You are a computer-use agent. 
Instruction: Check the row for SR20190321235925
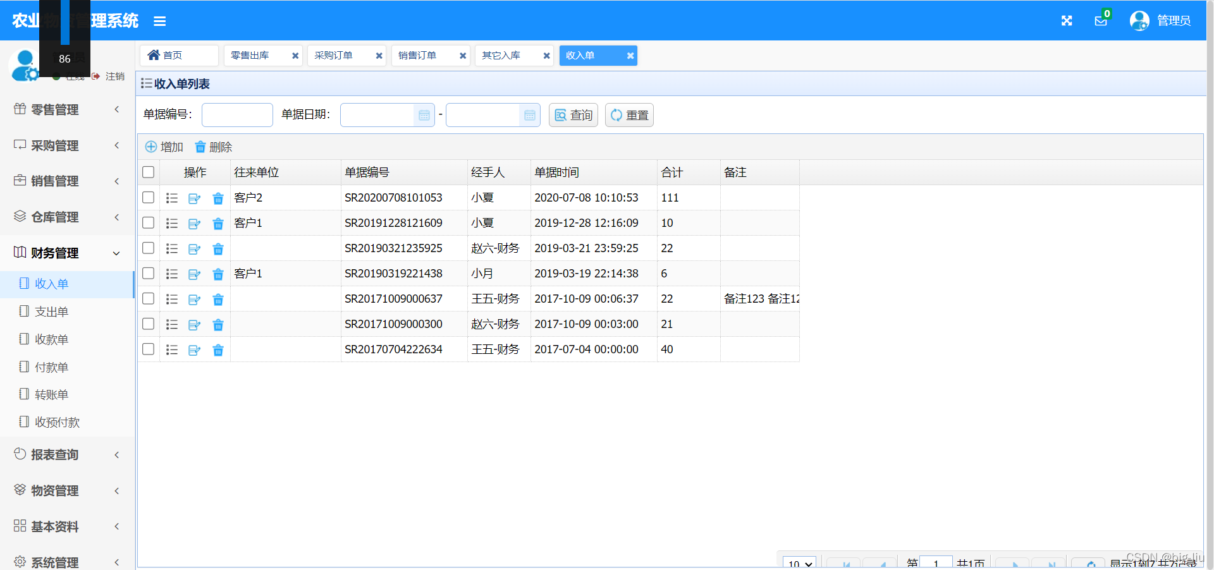(x=149, y=248)
